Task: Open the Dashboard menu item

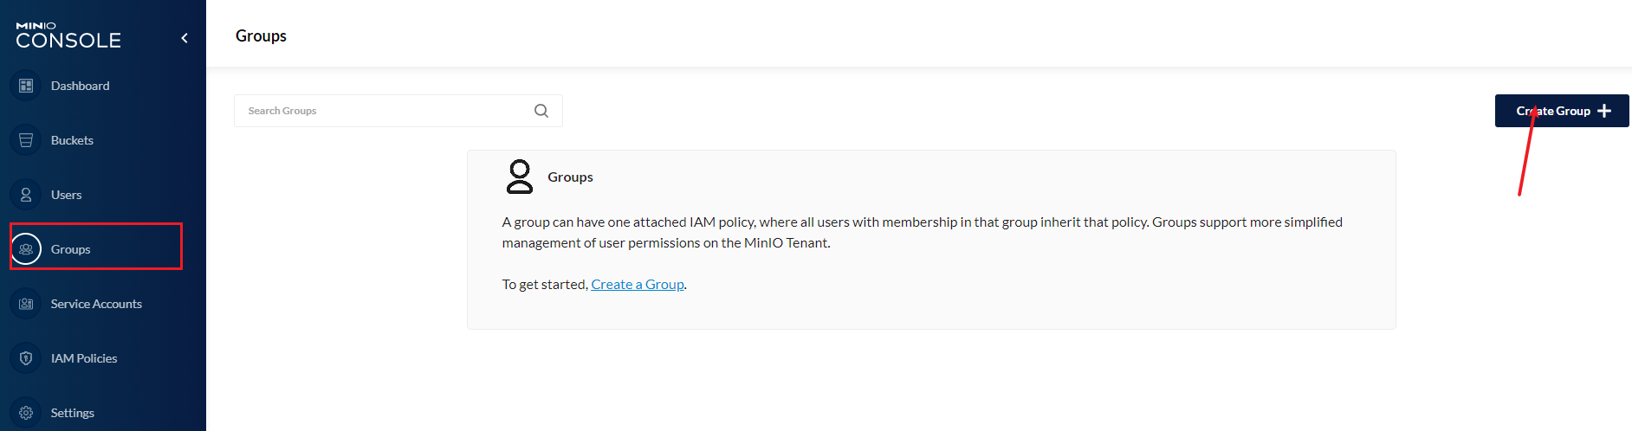Action: click(x=80, y=86)
